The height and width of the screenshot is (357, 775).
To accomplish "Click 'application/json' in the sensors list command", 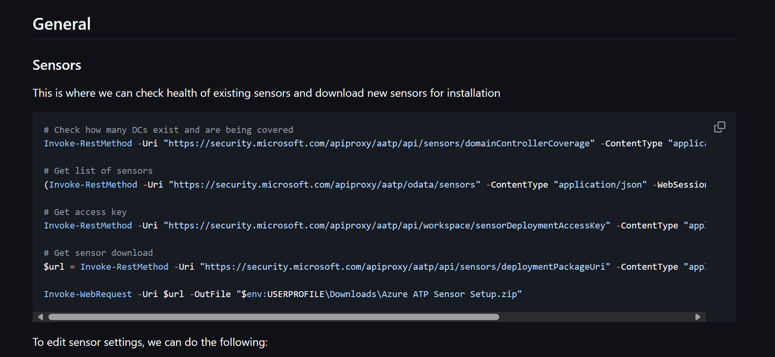I will (x=601, y=184).
